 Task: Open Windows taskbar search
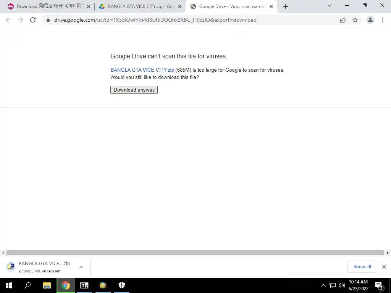pos(27,285)
